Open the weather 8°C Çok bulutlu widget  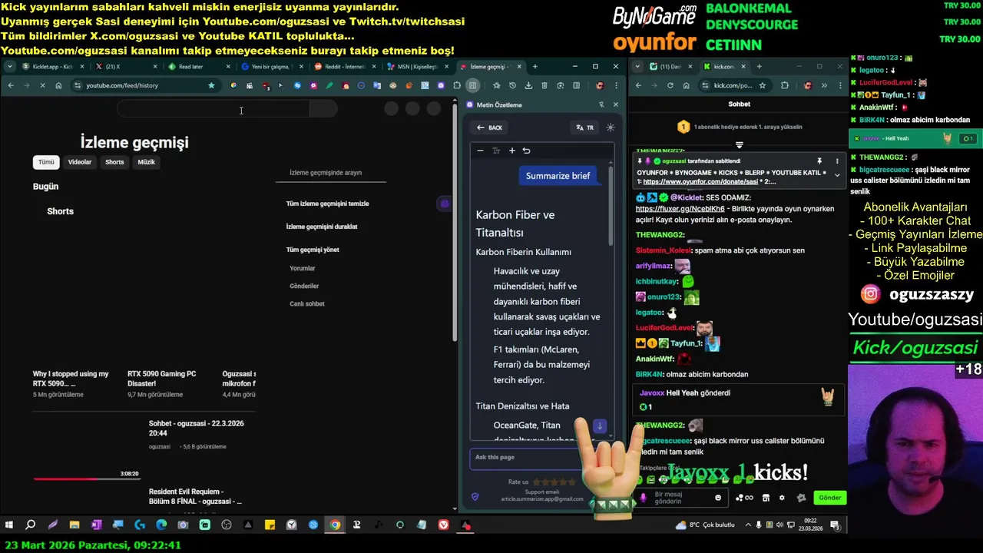(706, 525)
